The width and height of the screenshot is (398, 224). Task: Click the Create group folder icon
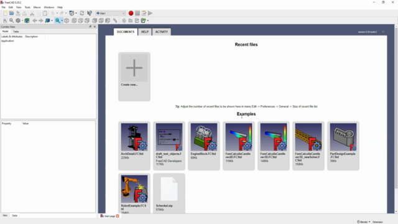[x=131, y=21]
